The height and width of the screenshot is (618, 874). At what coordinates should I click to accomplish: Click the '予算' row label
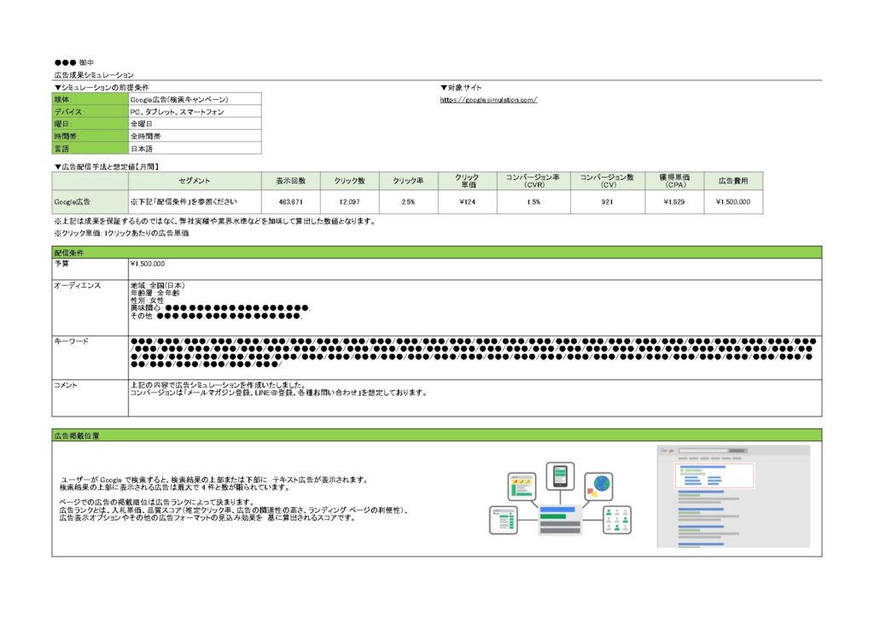click(90, 269)
